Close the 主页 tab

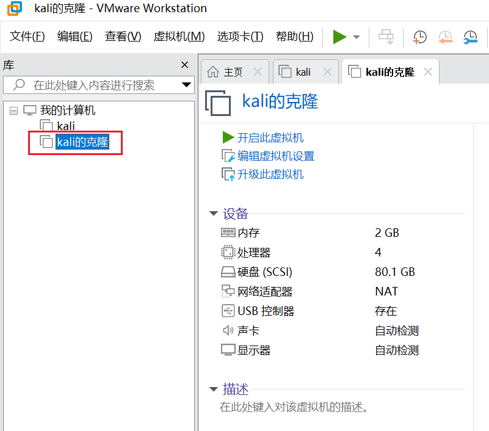258,72
